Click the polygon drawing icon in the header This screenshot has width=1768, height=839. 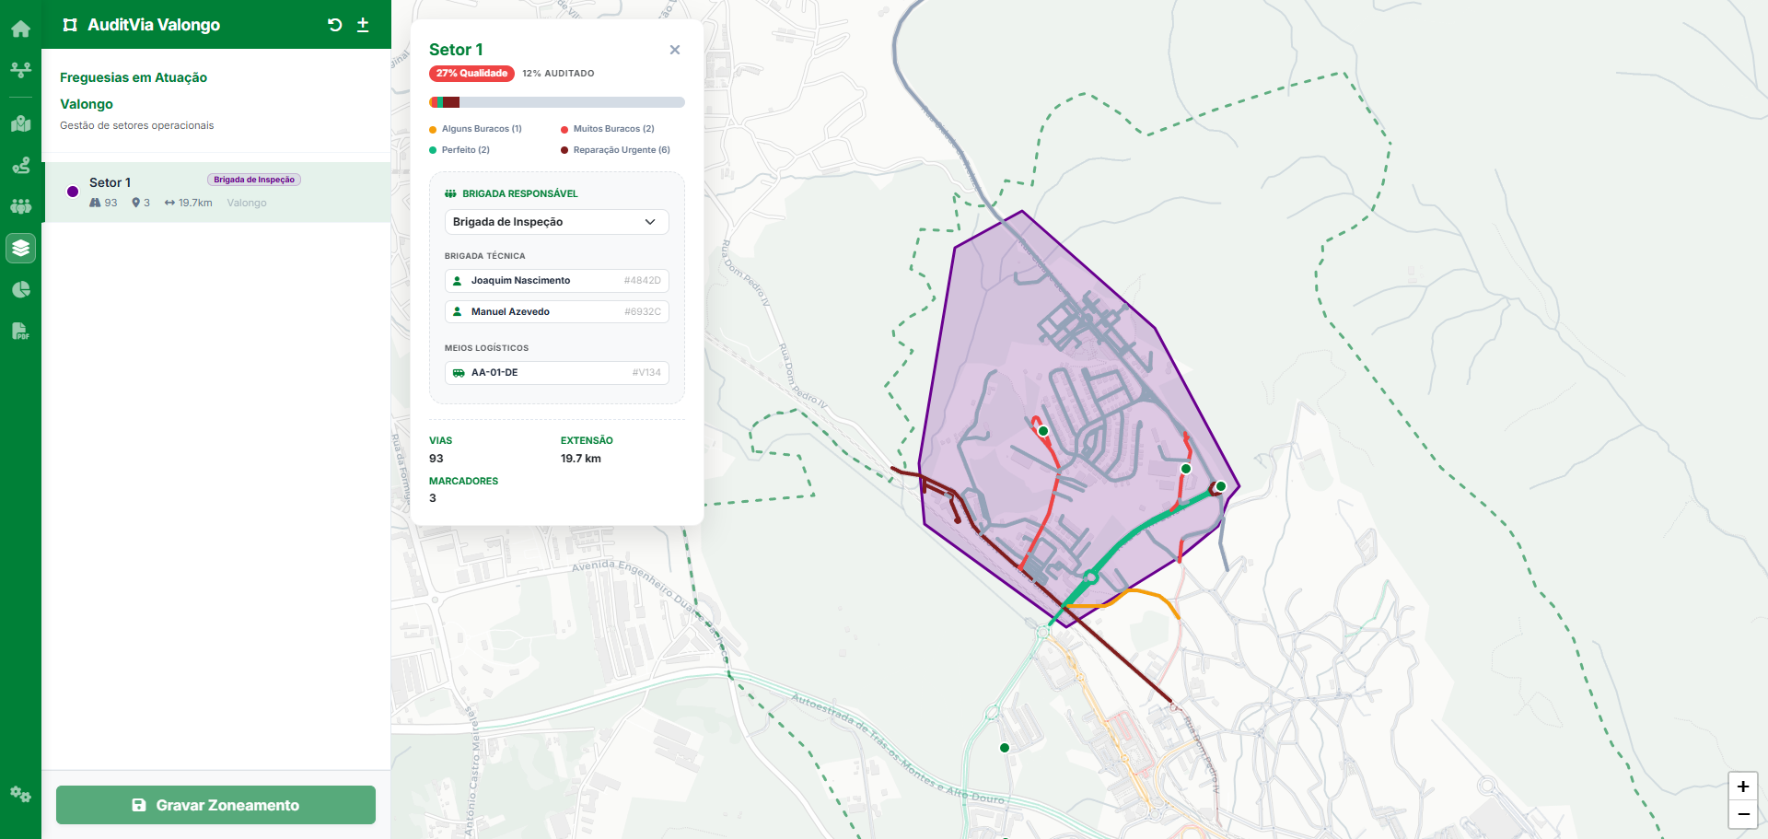(x=70, y=25)
